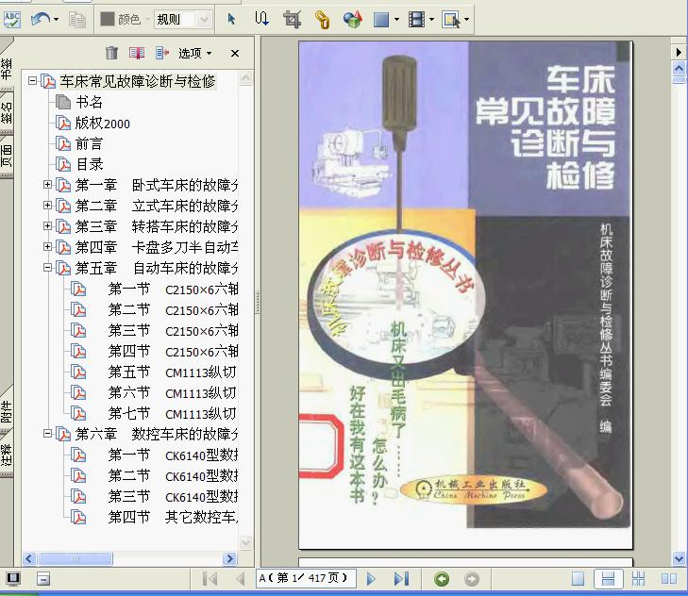The width and height of the screenshot is (688, 596).
Task: Delete selected bookmark with trash icon
Action: pos(112,53)
